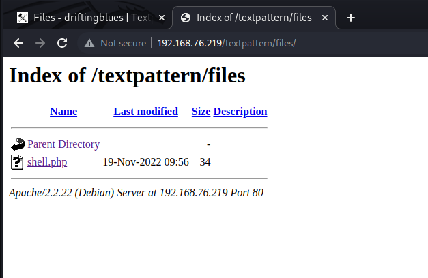The image size is (428, 278).
Task: Open the Parent Directory link
Action: pyautogui.click(x=63, y=144)
